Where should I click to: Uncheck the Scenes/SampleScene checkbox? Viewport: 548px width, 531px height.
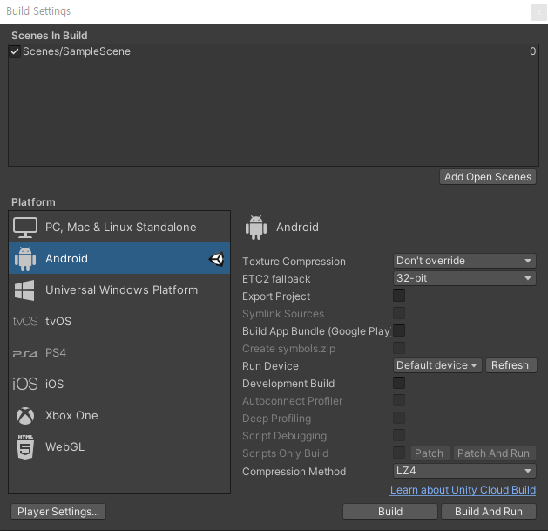coord(15,51)
